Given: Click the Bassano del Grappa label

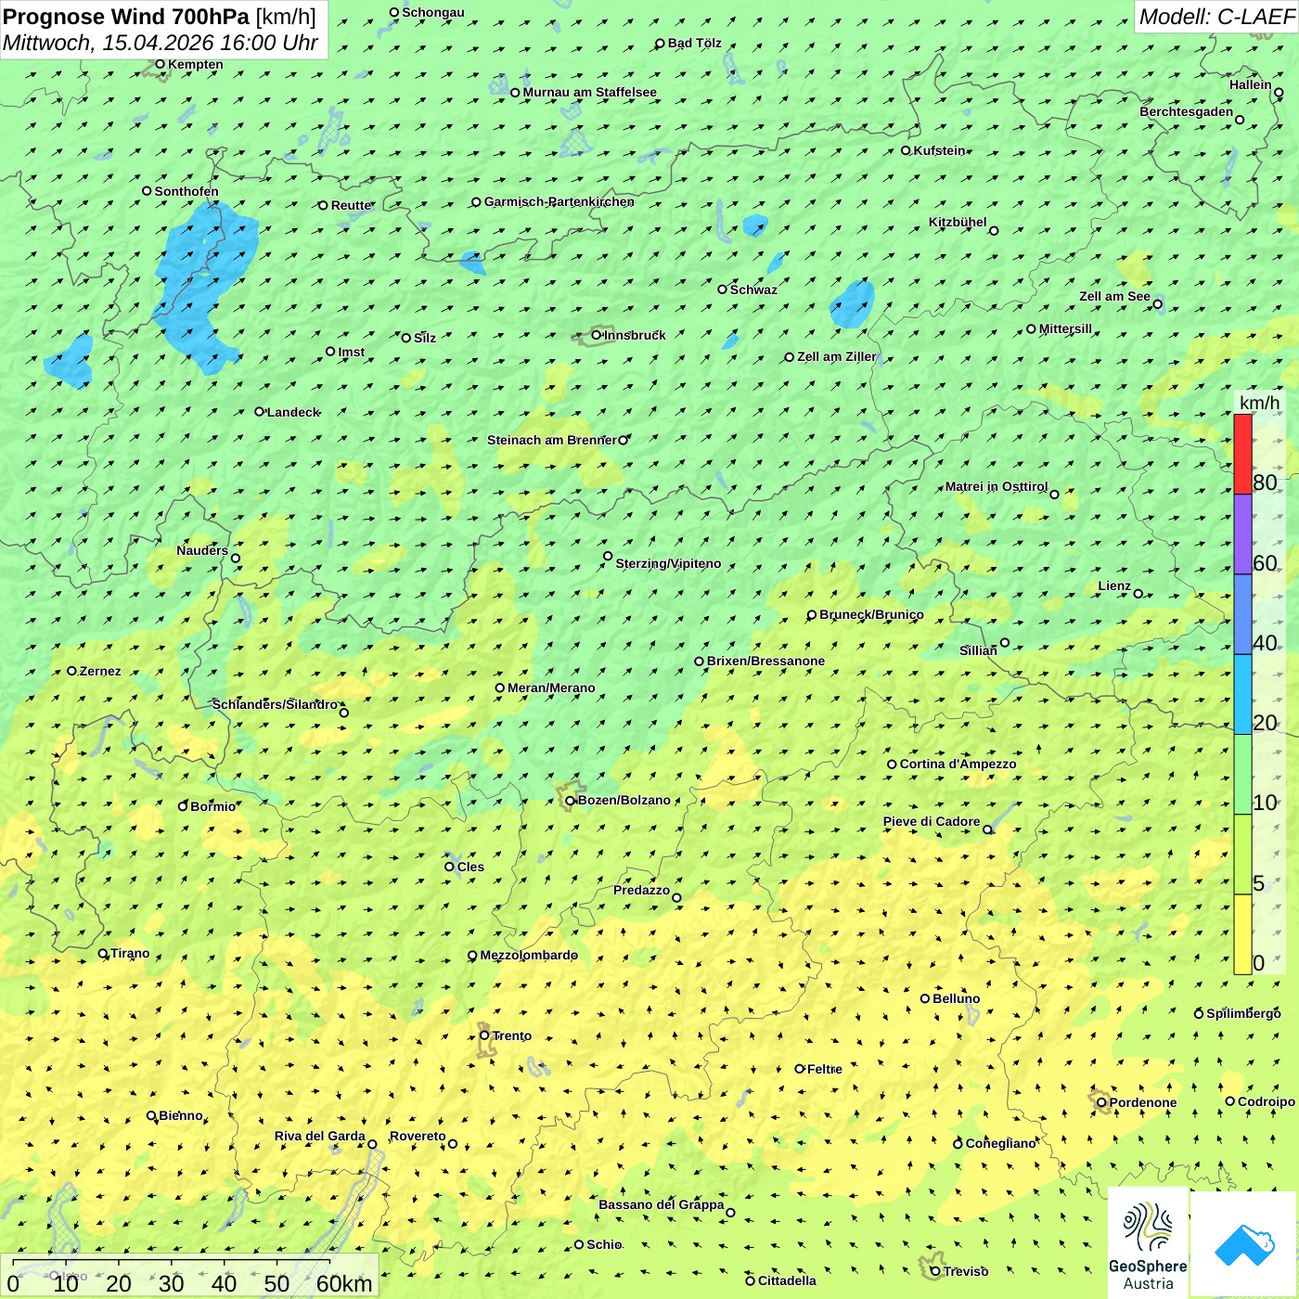Looking at the screenshot, I should 662,1204.
